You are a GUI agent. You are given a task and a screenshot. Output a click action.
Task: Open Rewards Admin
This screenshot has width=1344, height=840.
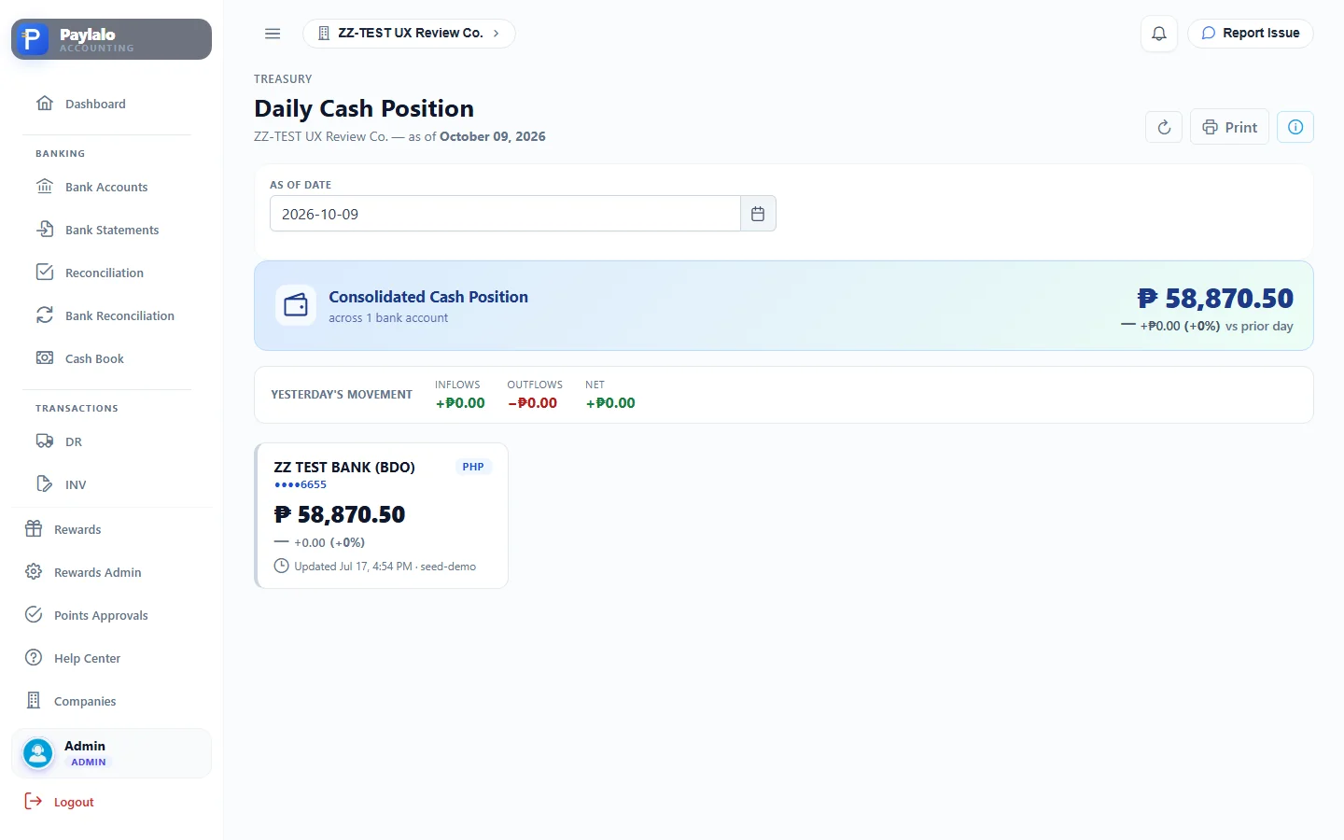tap(111, 572)
